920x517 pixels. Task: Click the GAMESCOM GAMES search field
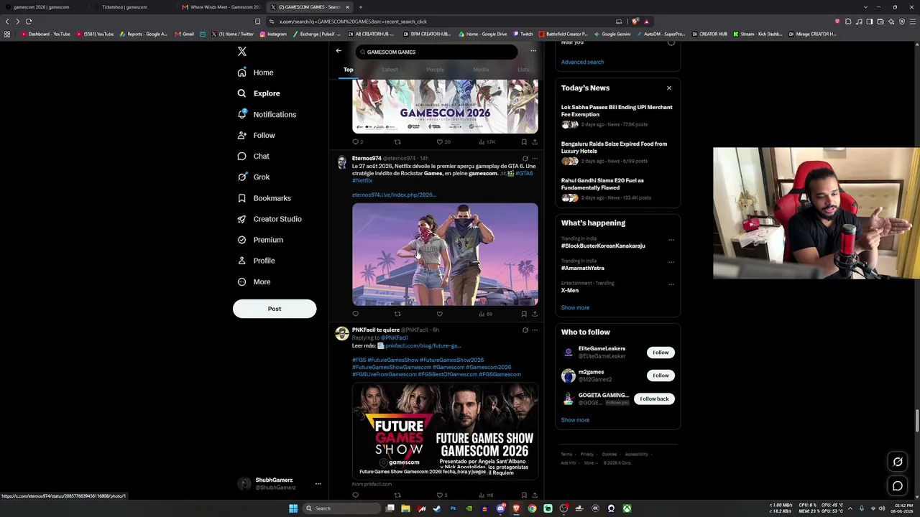click(437, 52)
